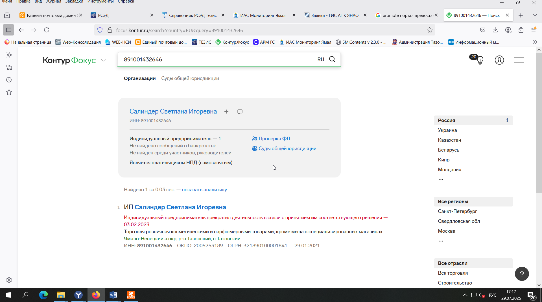
Task: Open a new tab with the plus button
Action: pos(521,15)
